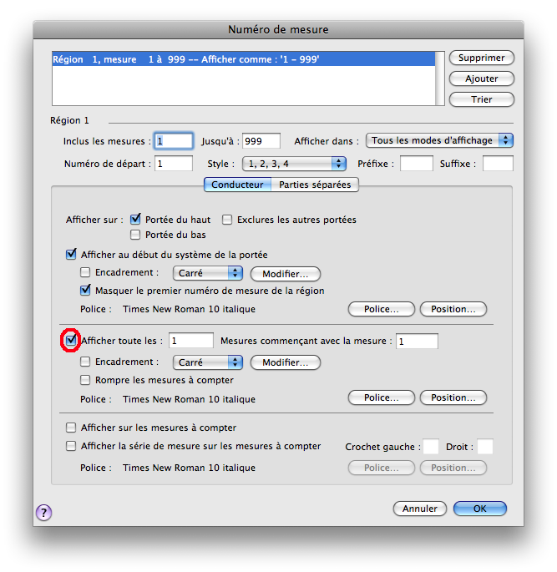Enable 'Rompre les mesures à compter'
The height and width of the screenshot is (572, 557).
85,380
